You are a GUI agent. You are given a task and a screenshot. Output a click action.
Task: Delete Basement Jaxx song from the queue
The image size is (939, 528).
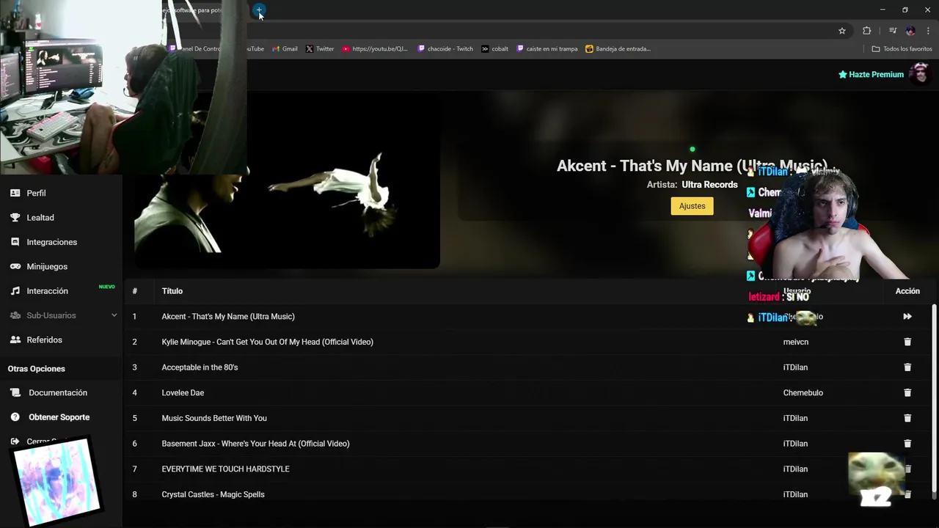pyautogui.click(x=907, y=444)
